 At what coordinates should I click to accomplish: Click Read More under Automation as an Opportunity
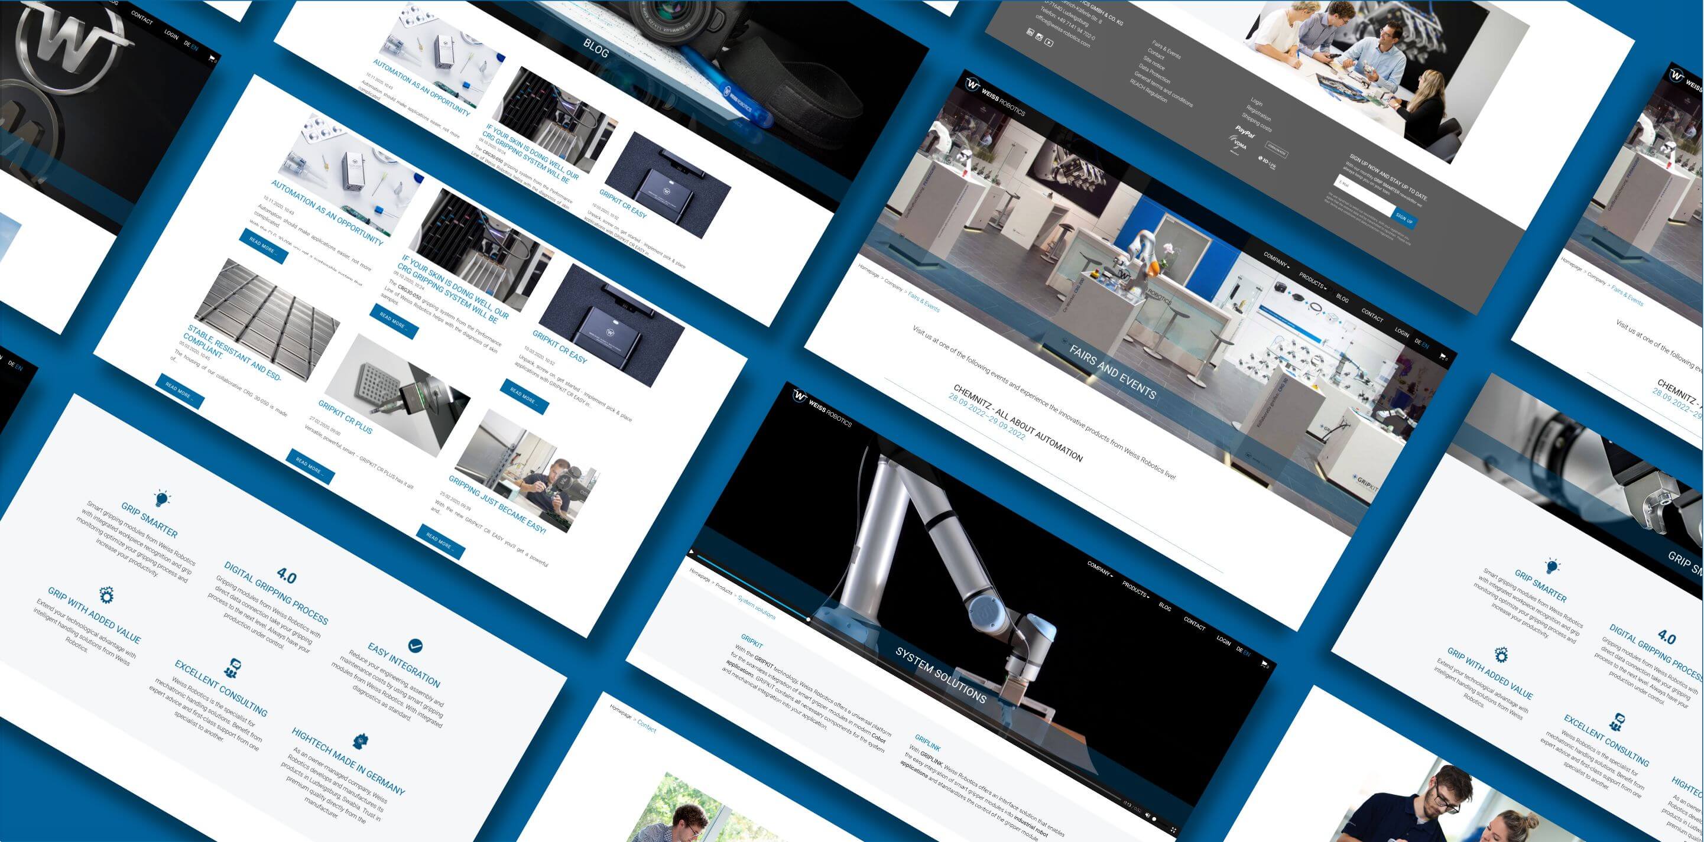tap(263, 247)
